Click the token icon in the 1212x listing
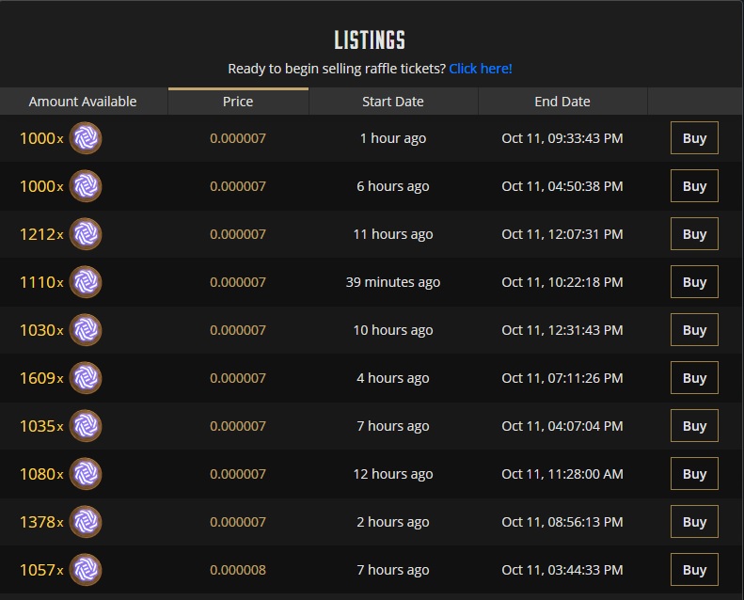Image resolution: width=744 pixels, height=600 pixels. 86,234
